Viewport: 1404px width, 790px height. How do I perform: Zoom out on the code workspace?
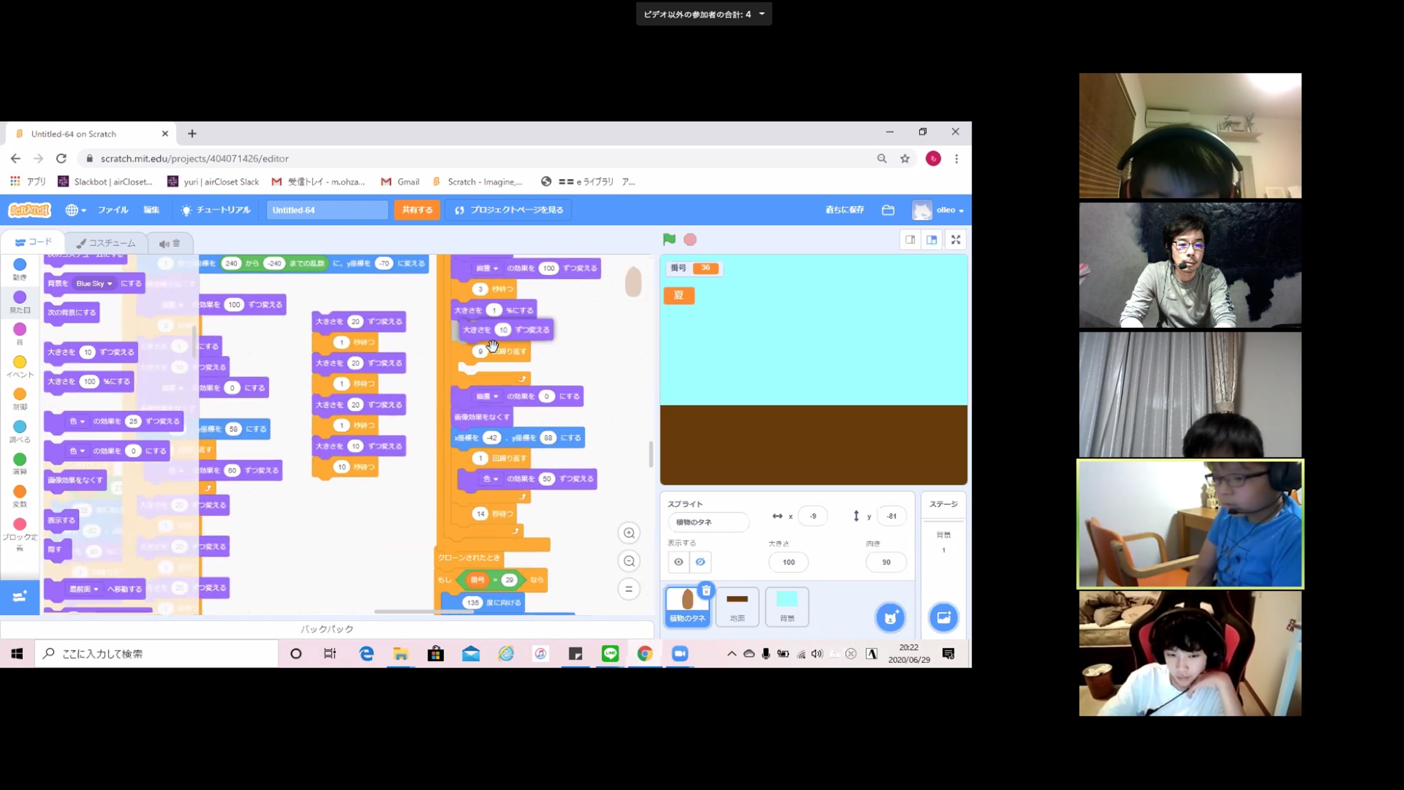coord(629,561)
